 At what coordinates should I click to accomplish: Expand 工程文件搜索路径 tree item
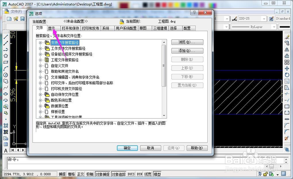pos(40,60)
